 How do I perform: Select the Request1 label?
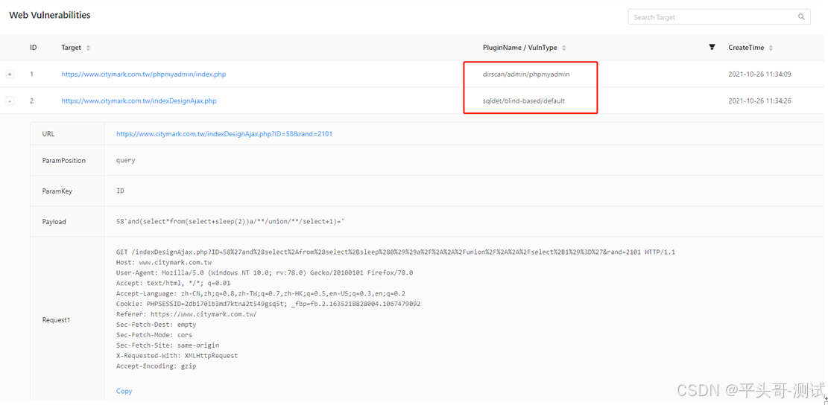(56, 319)
